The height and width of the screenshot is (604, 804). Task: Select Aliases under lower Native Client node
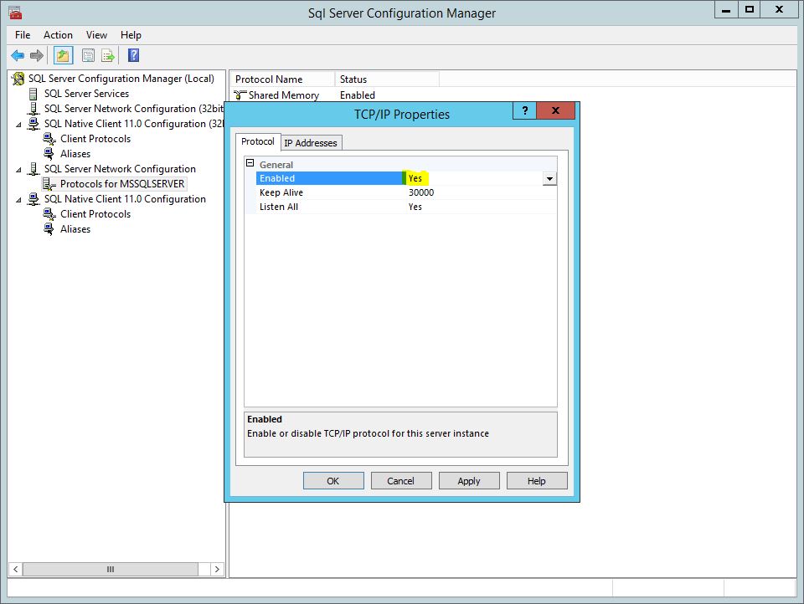pyautogui.click(x=75, y=229)
